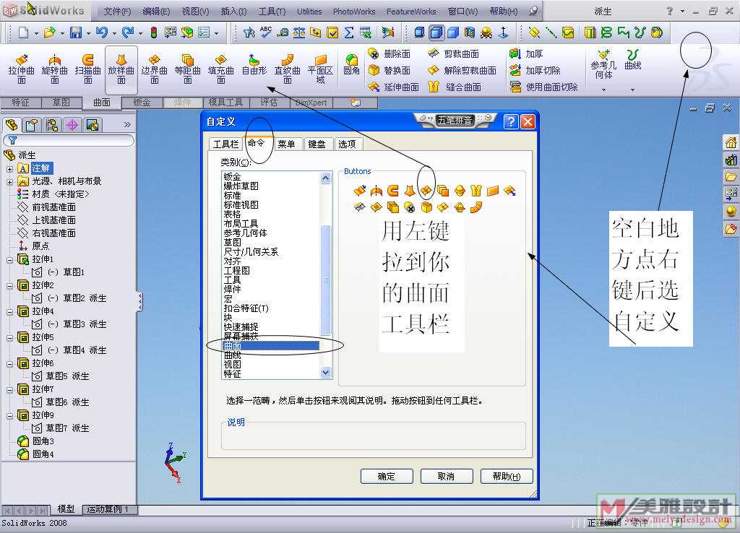
Task: Select 尺寸/几何关系 in the categories list
Action: point(251,252)
